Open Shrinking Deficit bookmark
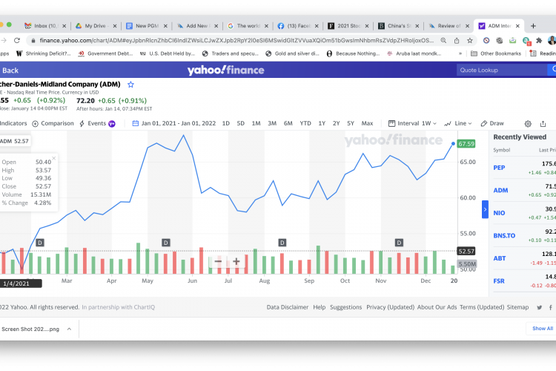Image resolution: width=556 pixels, height=371 pixels. point(44,53)
